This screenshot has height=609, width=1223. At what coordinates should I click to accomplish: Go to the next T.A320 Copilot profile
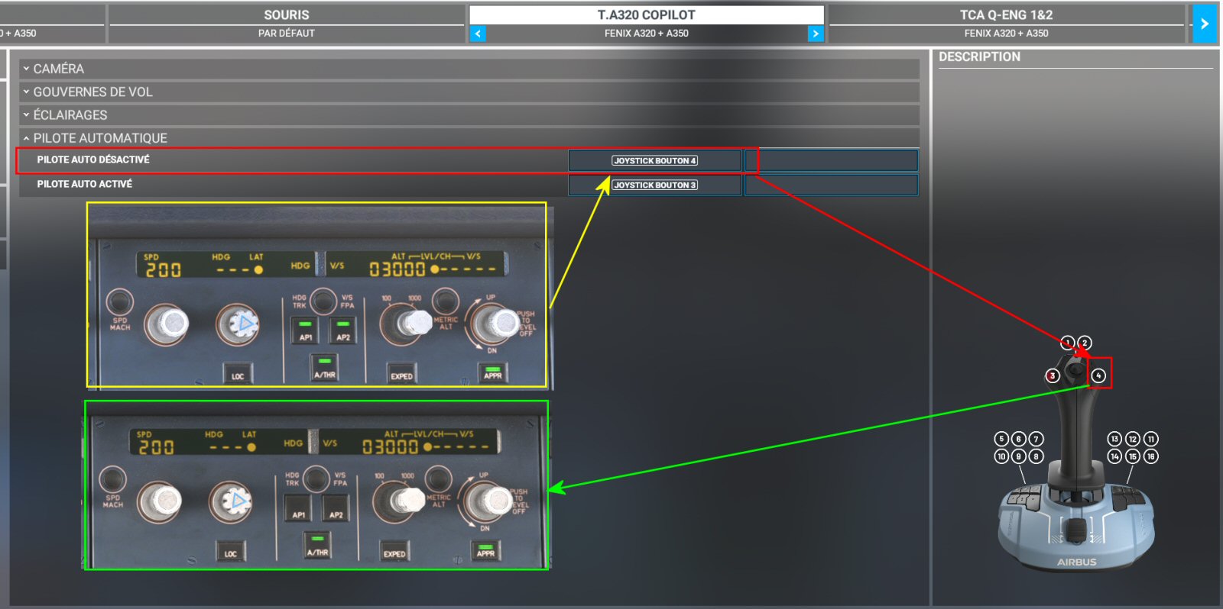click(816, 34)
